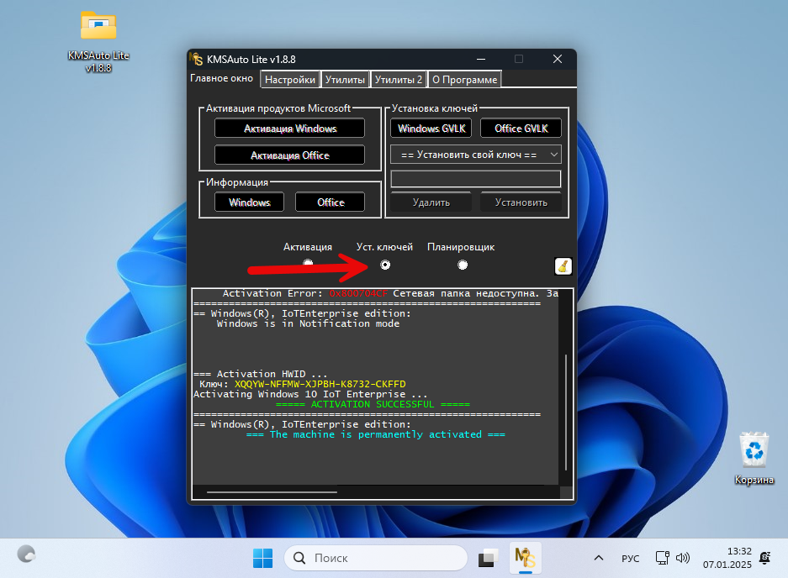Screen dimensions: 788x578
Task: Click the broom clear-log icon
Action: (x=563, y=266)
